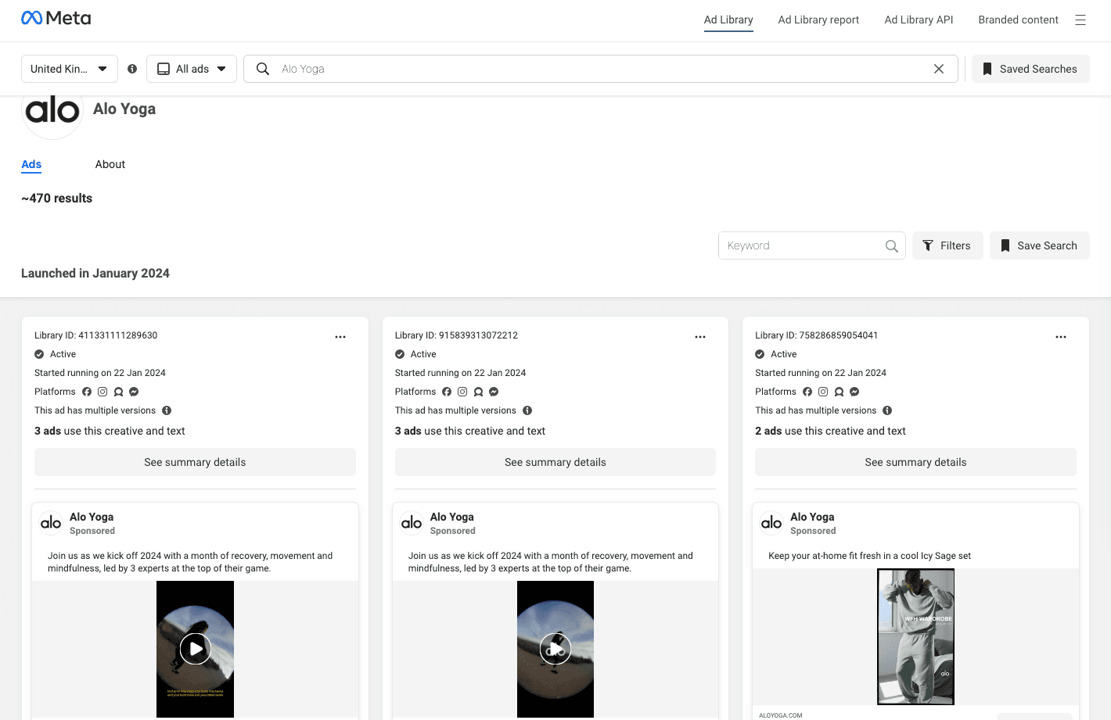Clear the Alo Yoga search text
Viewport: 1111px width, 720px height.
point(938,69)
